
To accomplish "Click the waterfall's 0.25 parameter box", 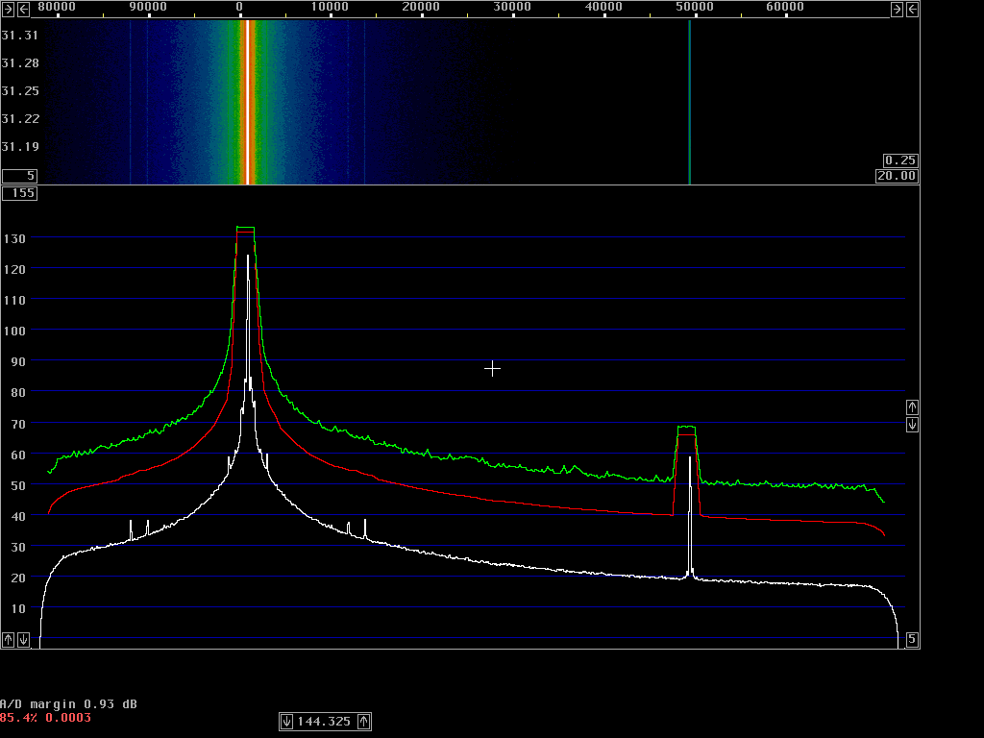I will 900,160.
